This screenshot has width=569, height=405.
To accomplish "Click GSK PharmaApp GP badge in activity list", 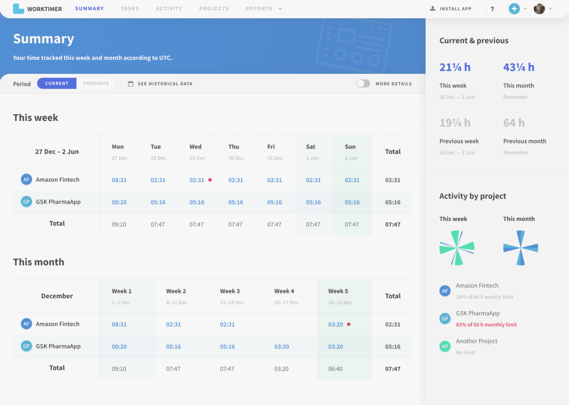I will [x=445, y=319].
